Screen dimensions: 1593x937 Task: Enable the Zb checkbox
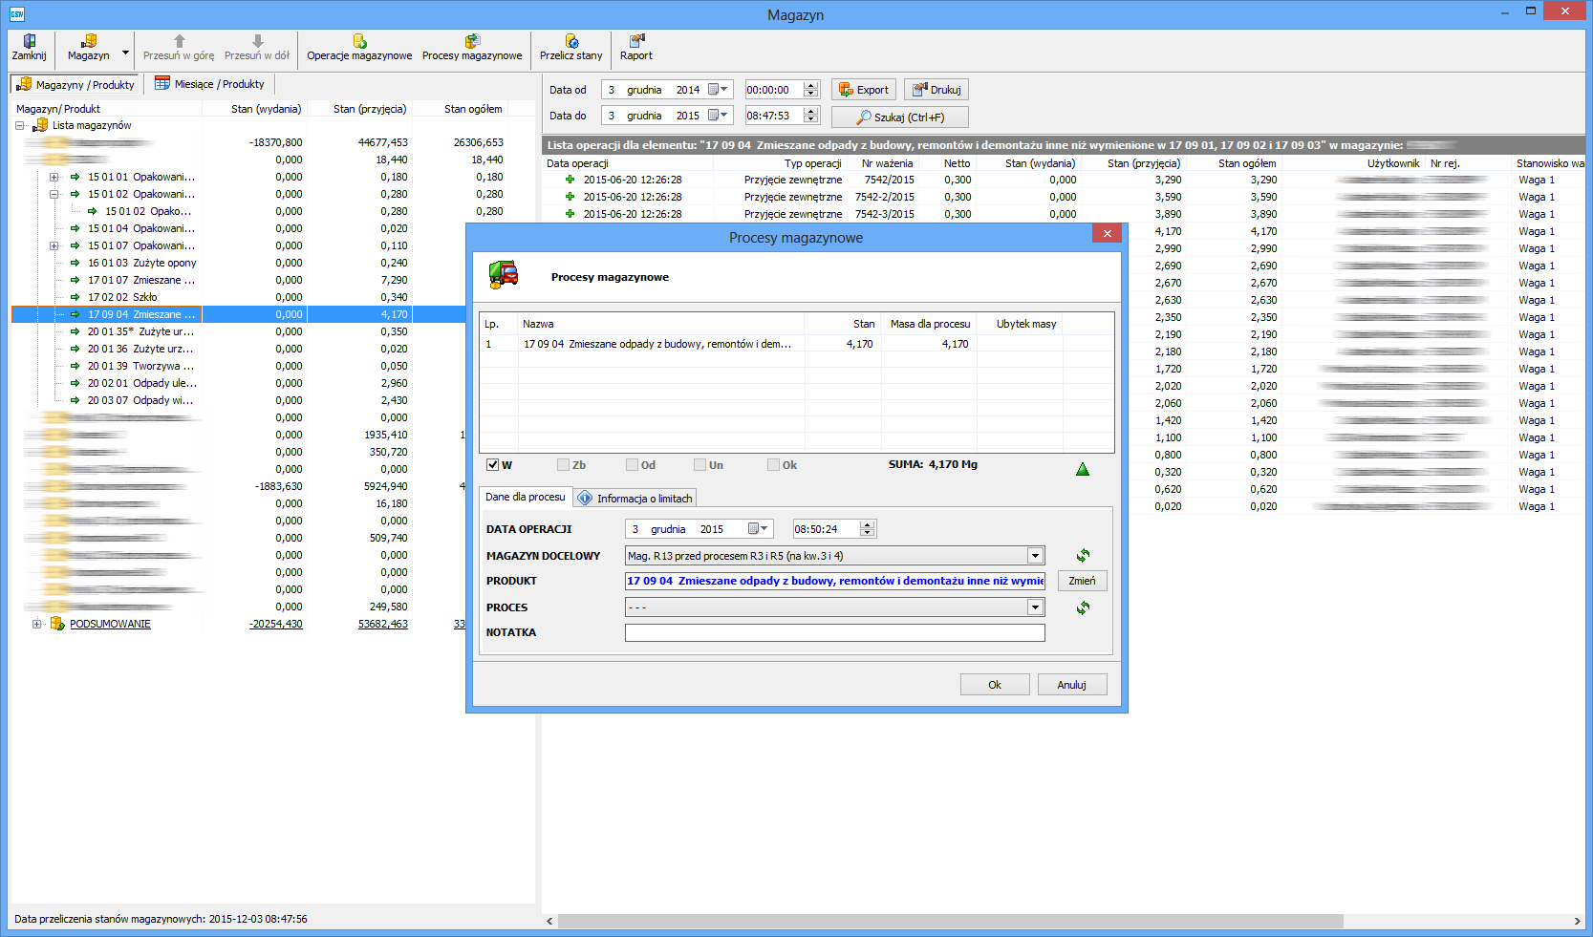[x=564, y=465]
